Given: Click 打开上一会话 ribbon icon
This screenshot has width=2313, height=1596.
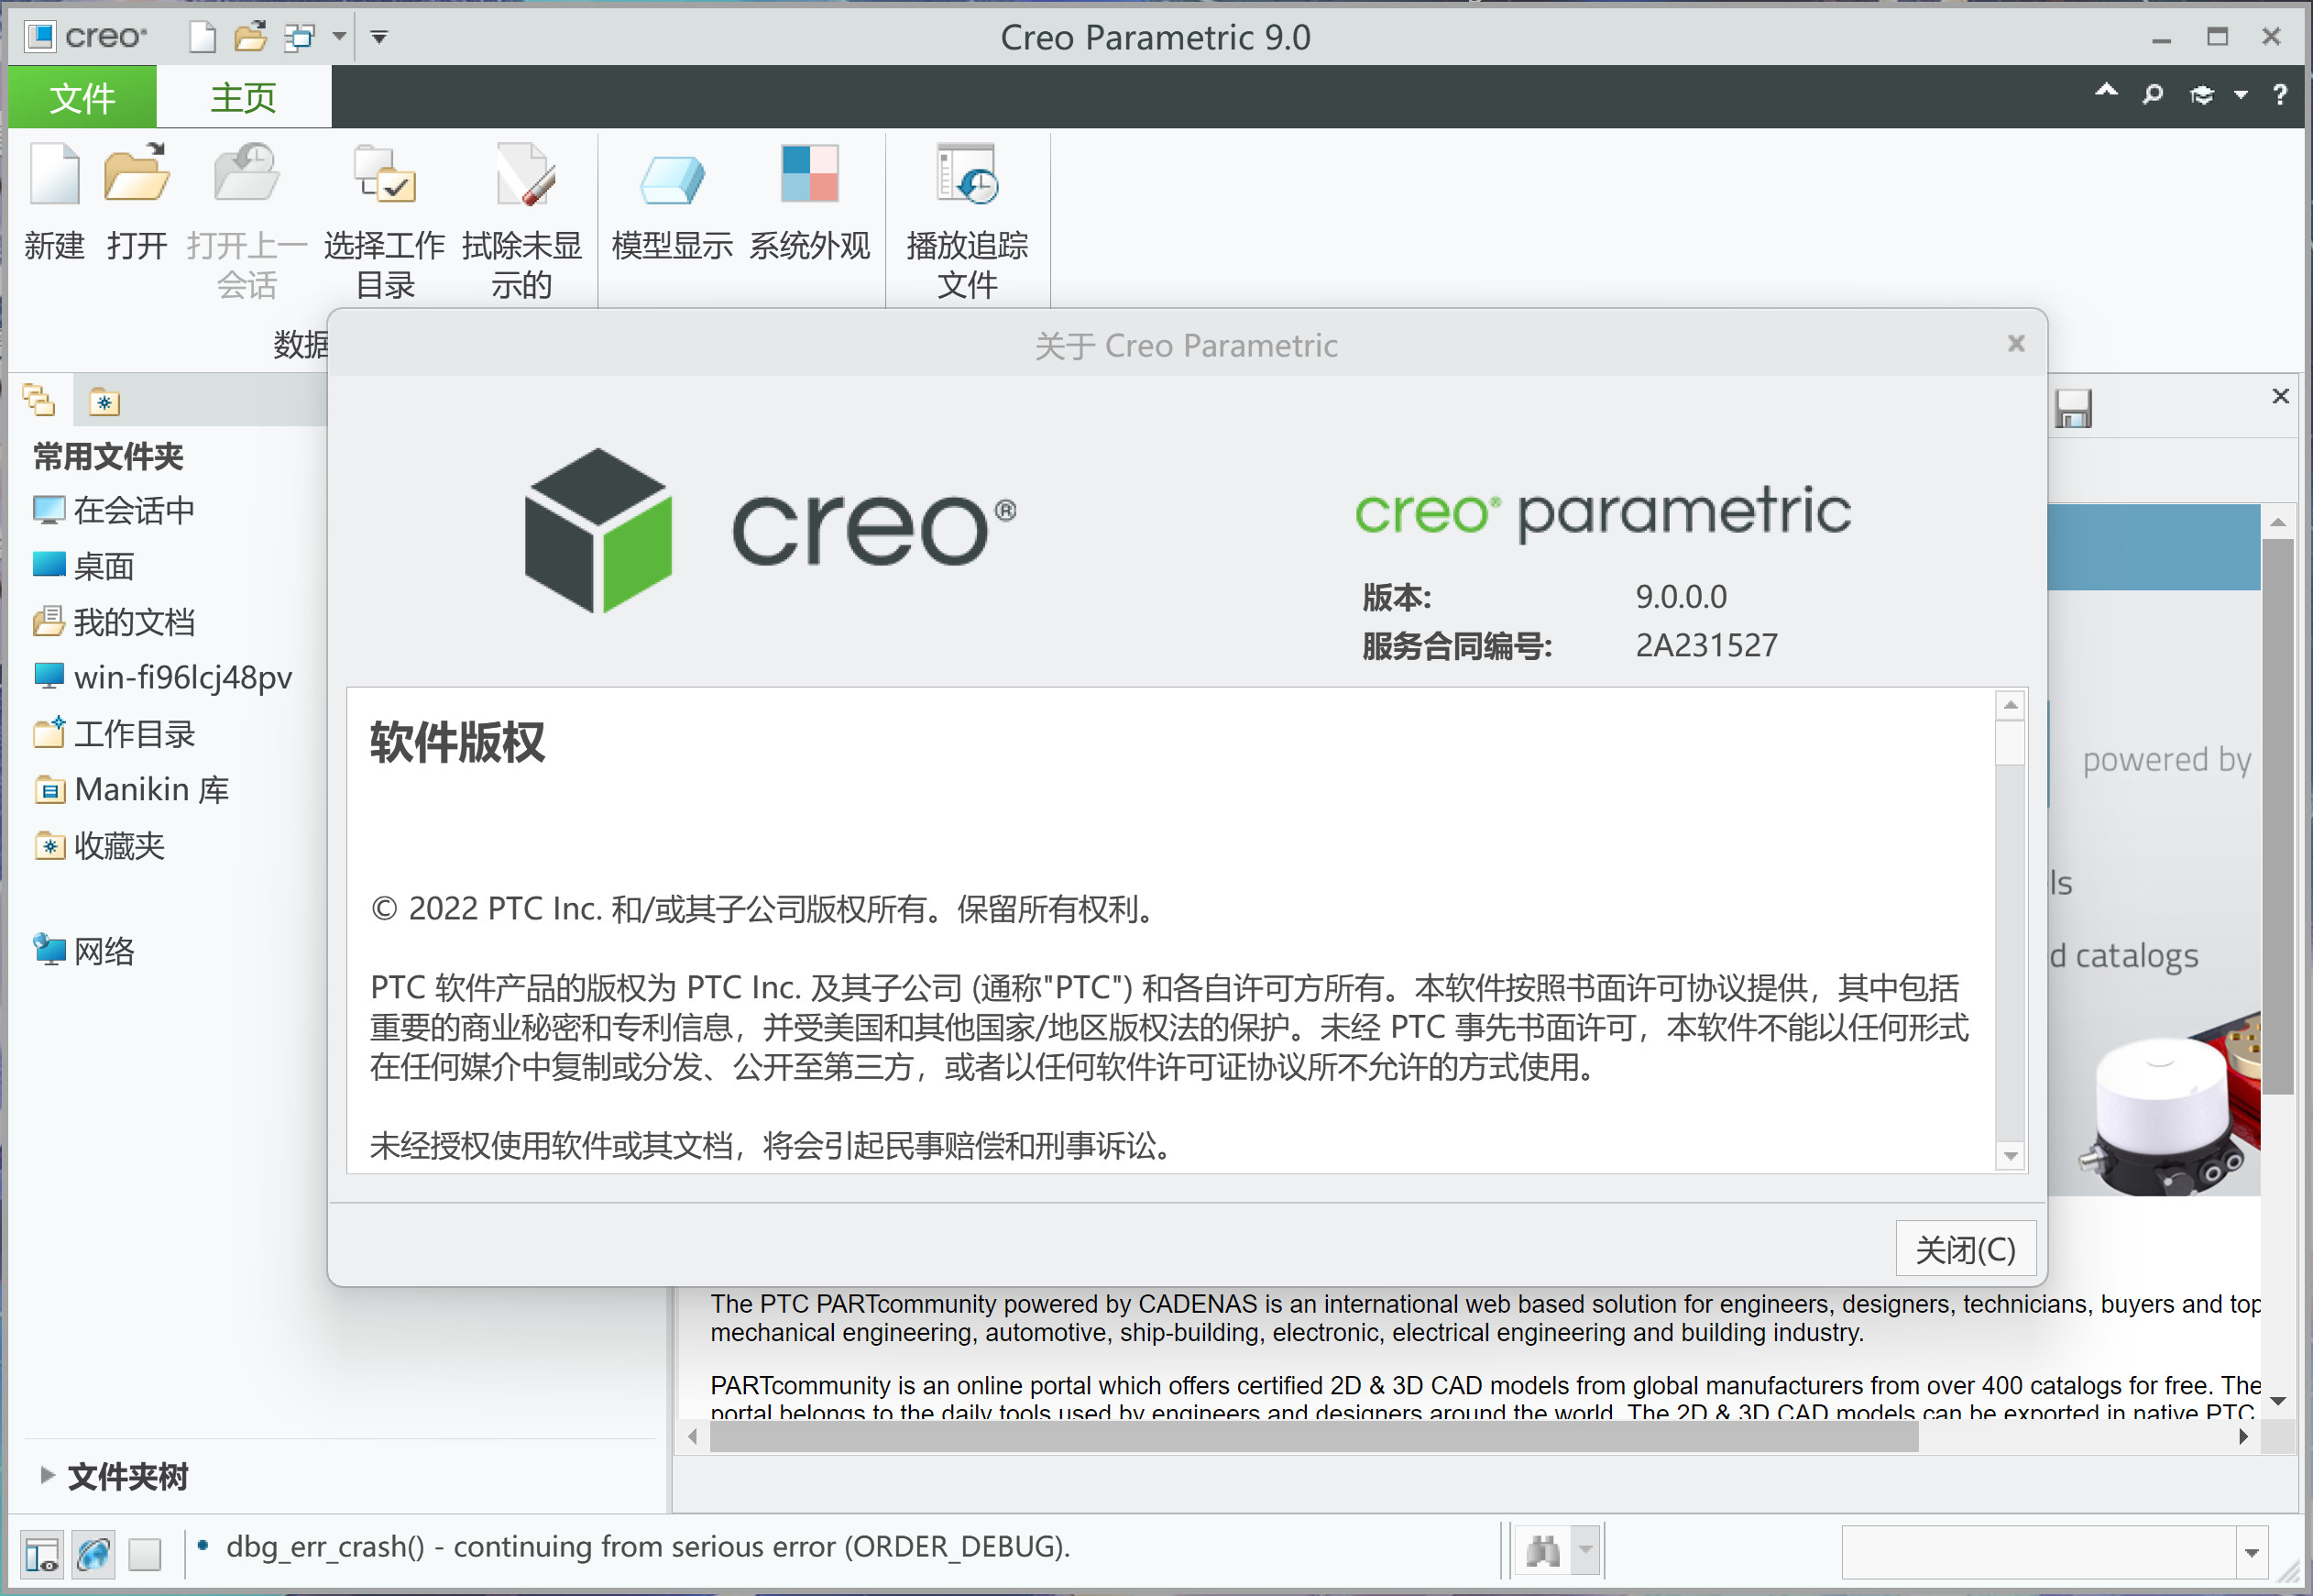Looking at the screenshot, I should (x=247, y=221).
